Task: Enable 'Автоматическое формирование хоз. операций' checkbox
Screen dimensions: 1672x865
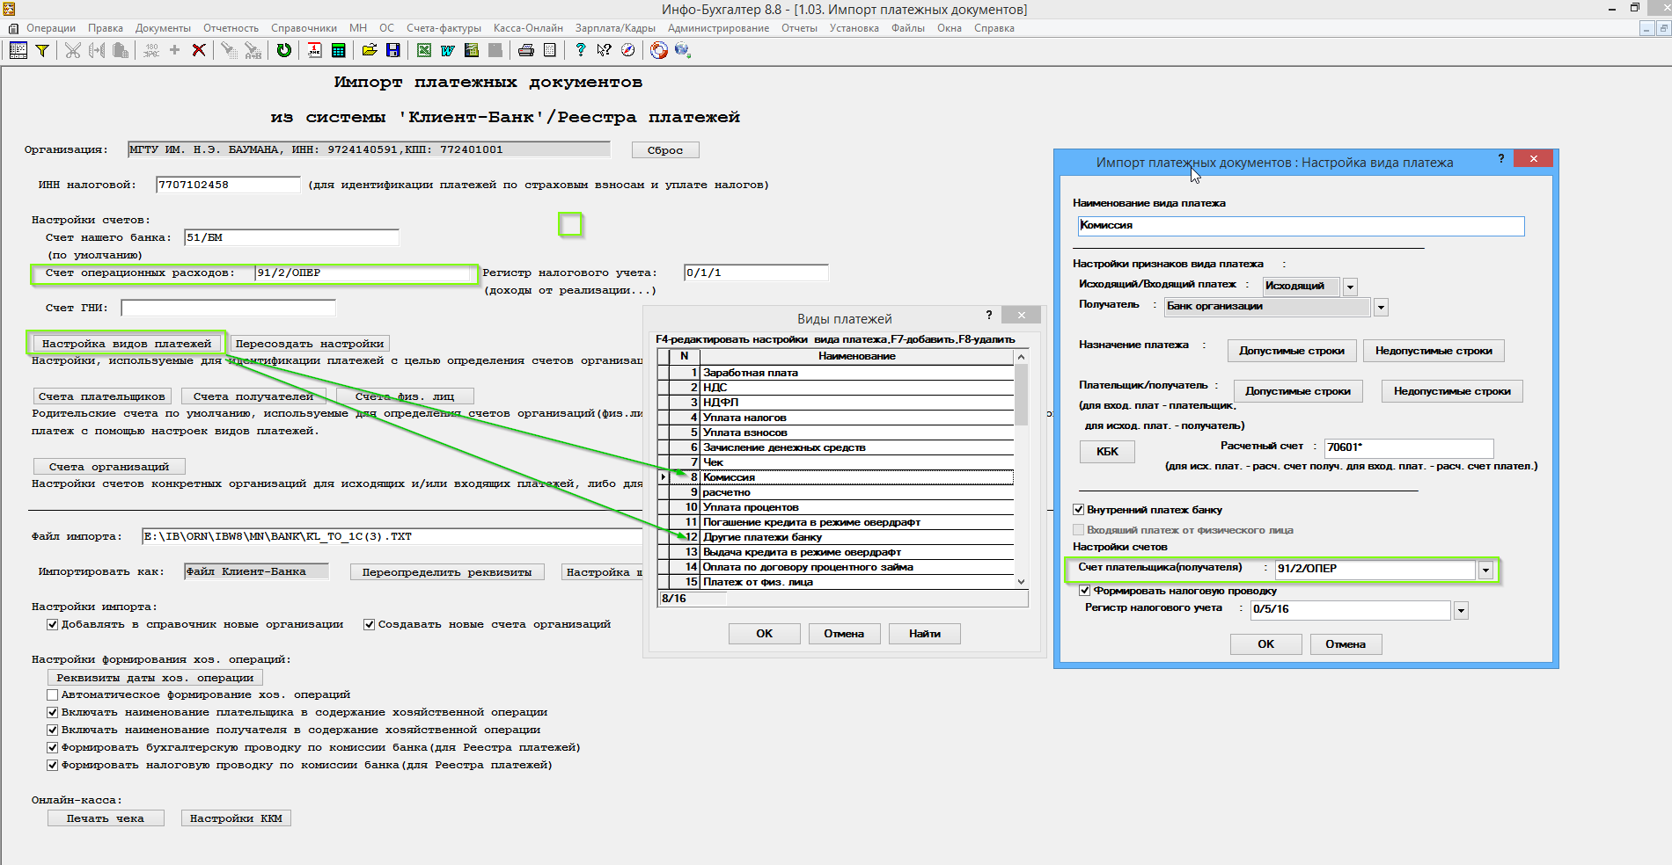Action: 52,694
